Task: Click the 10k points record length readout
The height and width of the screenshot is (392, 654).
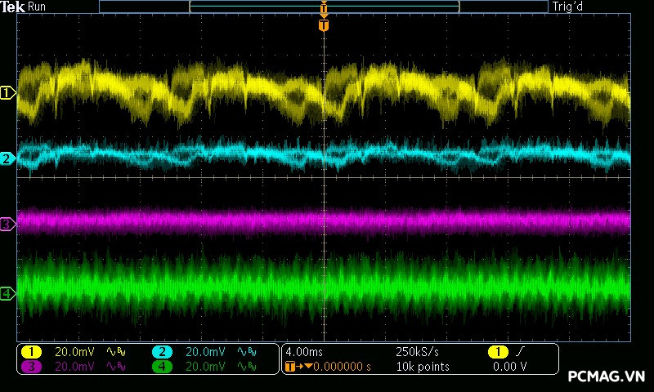Action: point(423,367)
